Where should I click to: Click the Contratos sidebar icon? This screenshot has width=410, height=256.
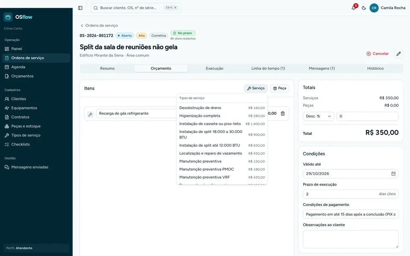[x=7, y=117]
